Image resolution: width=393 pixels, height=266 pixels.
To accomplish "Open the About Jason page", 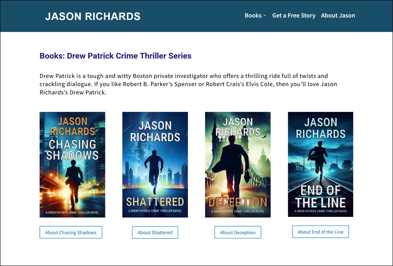I will (x=338, y=15).
